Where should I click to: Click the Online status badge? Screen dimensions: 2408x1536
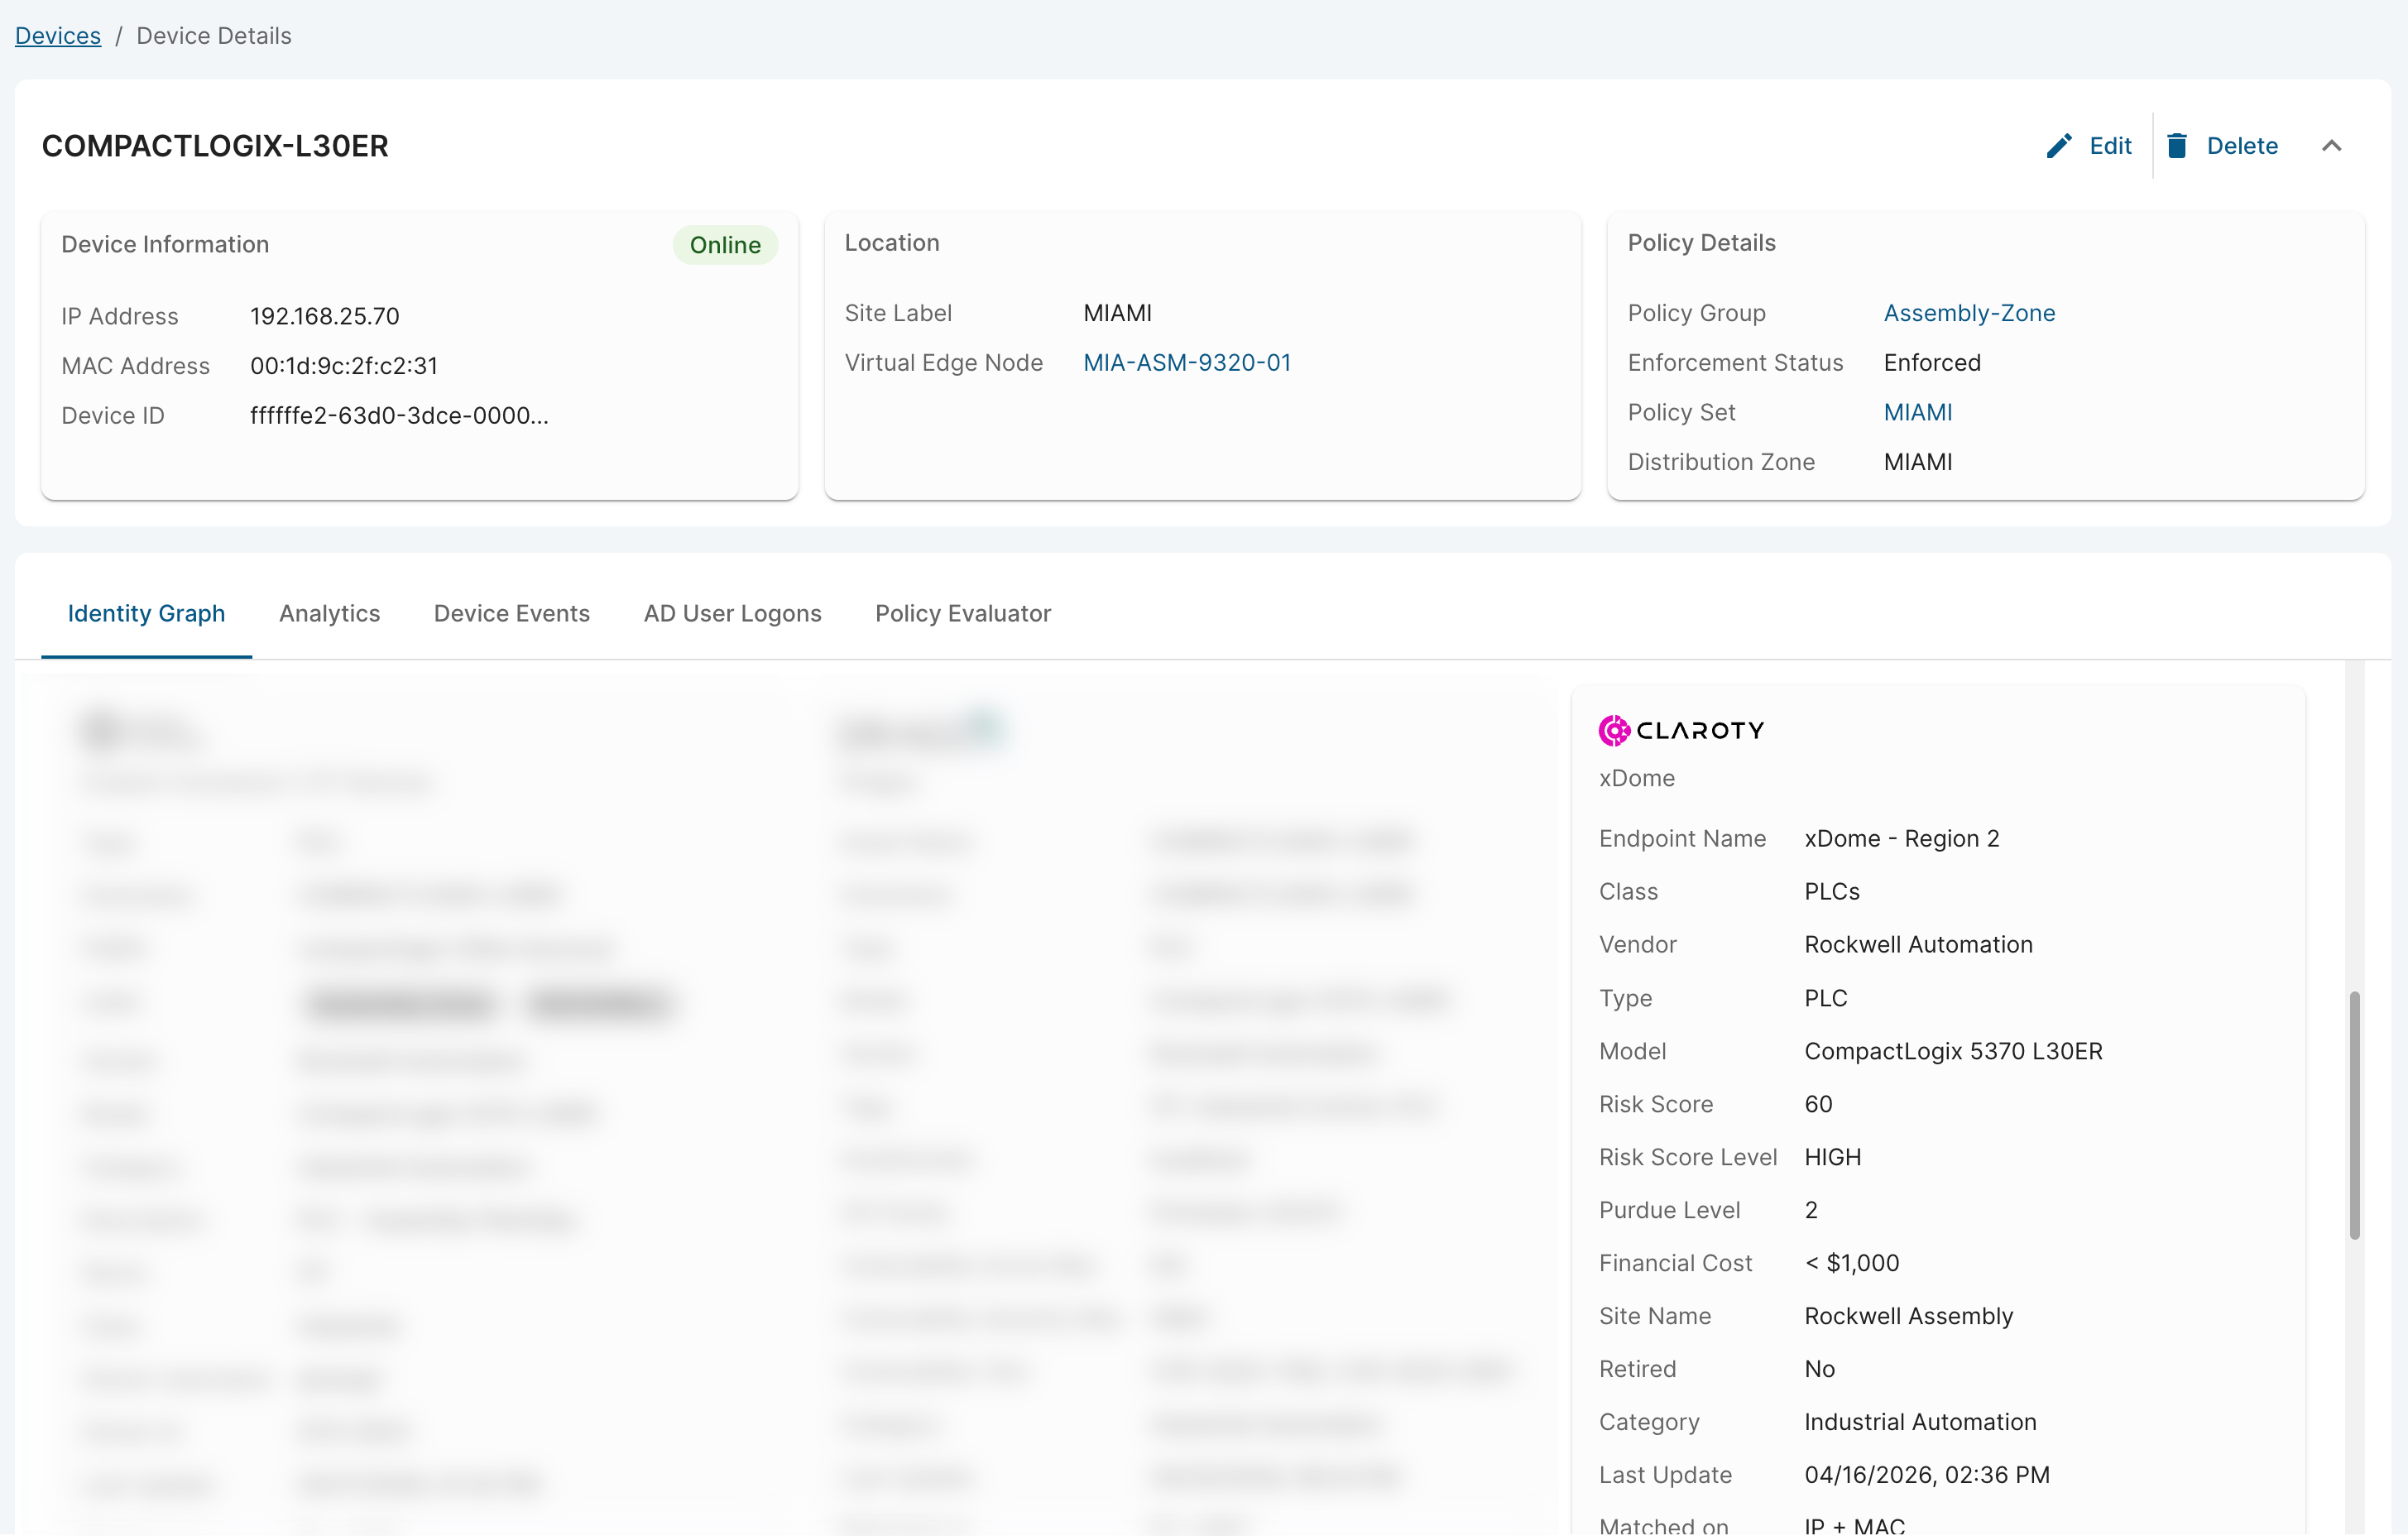tap(725, 245)
